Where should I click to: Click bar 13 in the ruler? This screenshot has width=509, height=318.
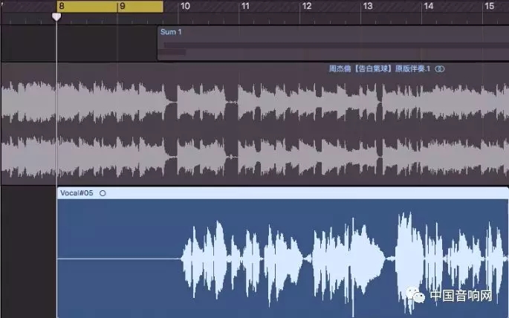click(x=368, y=6)
